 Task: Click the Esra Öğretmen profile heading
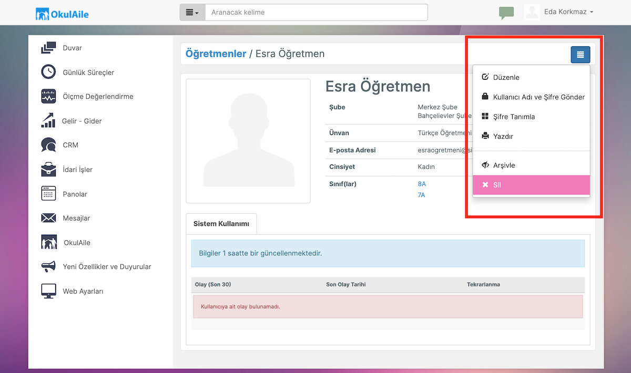coord(378,87)
